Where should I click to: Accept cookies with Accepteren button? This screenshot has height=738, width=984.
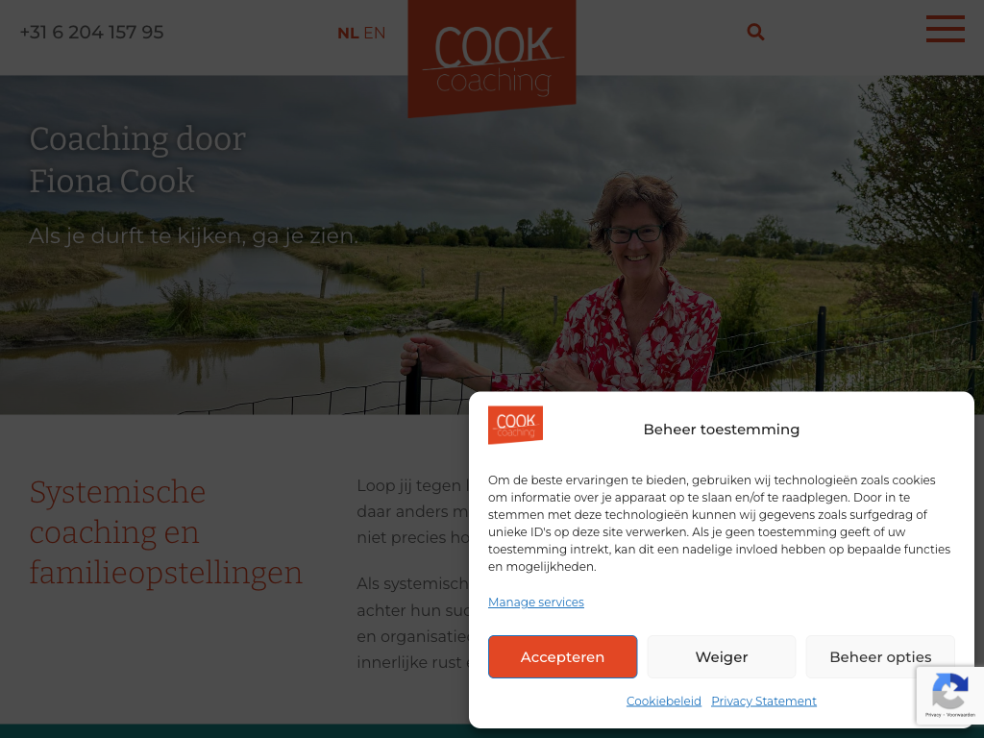(x=562, y=656)
